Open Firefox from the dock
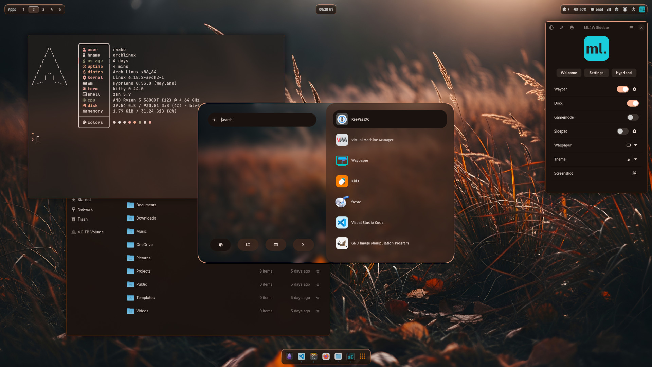652x367 pixels. (x=326, y=356)
